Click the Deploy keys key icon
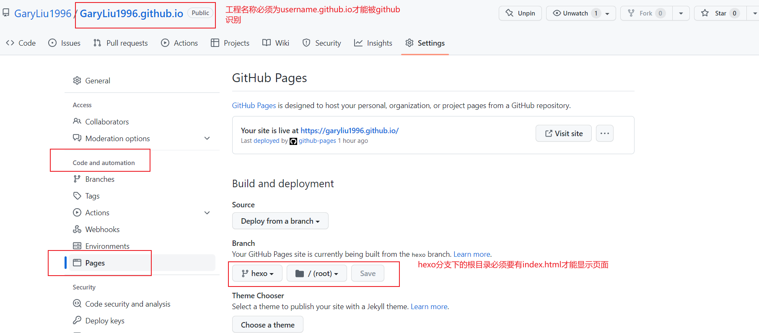The height and width of the screenshot is (333, 759). click(77, 320)
